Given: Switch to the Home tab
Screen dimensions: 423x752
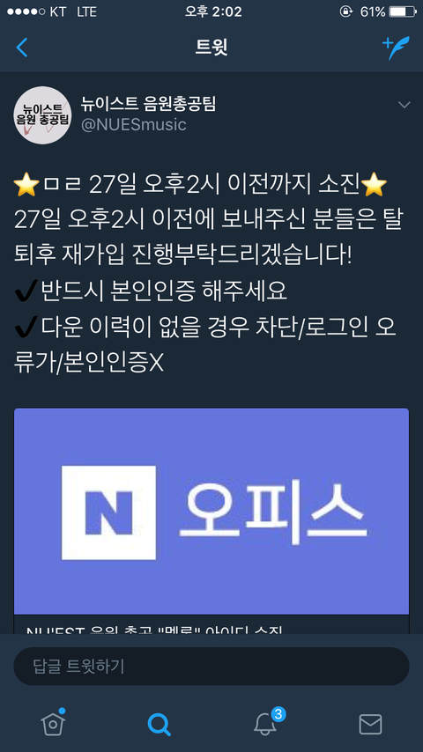Looking at the screenshot, I should 53,723.
